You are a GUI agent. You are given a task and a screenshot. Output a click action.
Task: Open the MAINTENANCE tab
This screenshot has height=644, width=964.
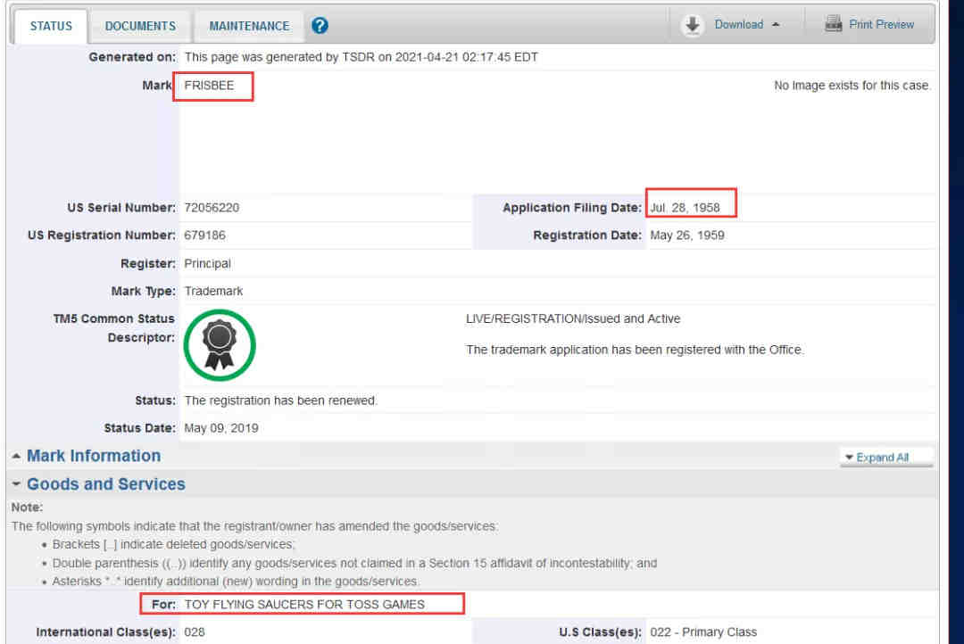coord(249,26)
